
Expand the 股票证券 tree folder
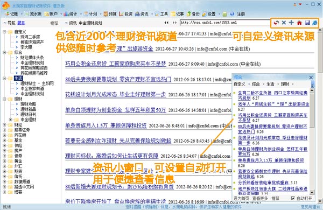[4, 130]
